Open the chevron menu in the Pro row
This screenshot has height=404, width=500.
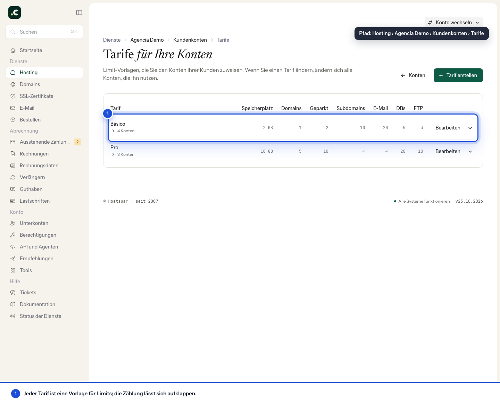coord(470,151)
